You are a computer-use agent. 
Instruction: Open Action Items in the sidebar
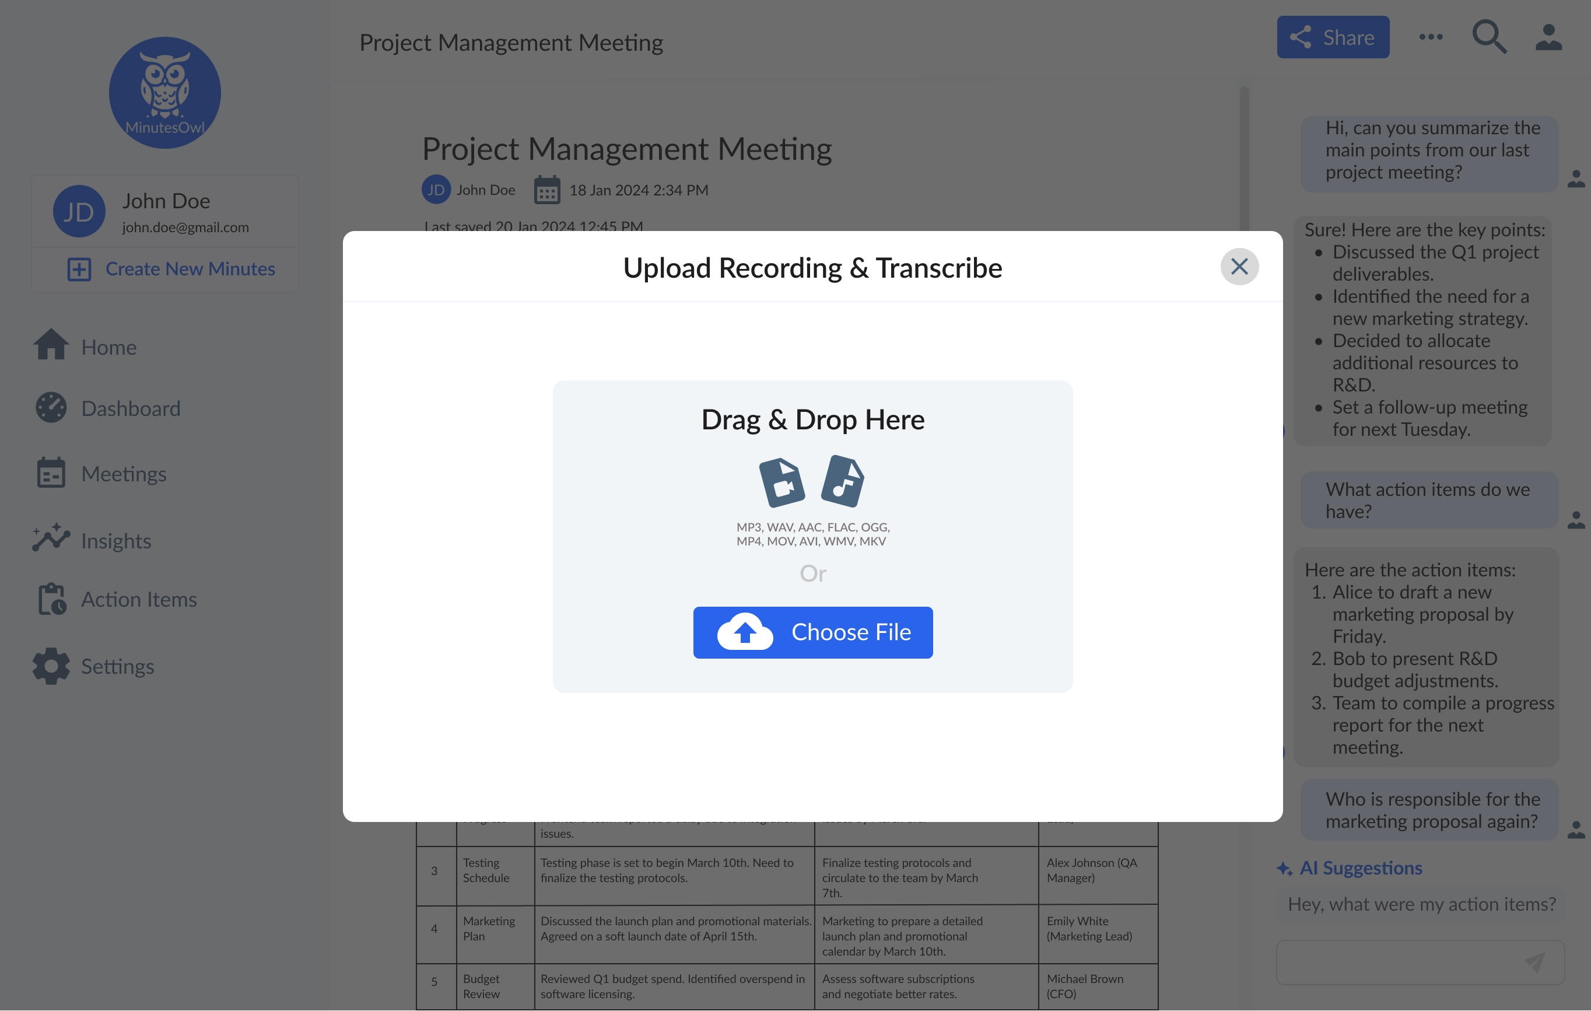(x=138, y=599)
